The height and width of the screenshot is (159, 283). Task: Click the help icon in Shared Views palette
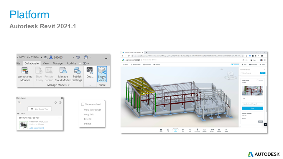pyautogui.click(x=60, y=102)
